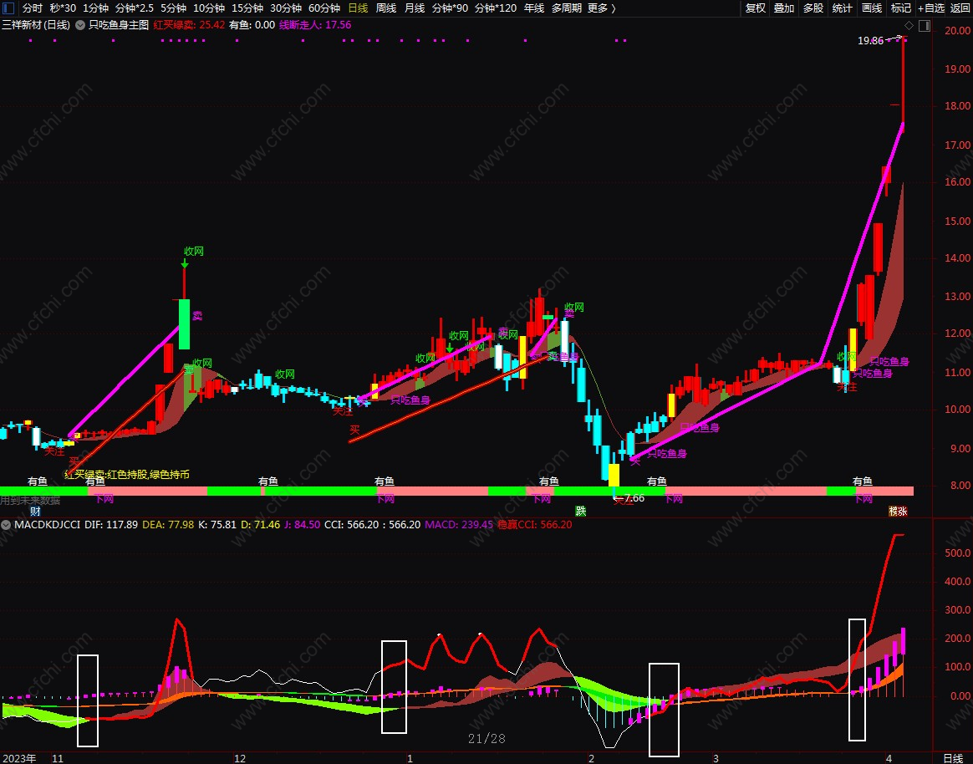Click the diamond marker icon near 19.86

pyautogui.click(x=909, y=25)
